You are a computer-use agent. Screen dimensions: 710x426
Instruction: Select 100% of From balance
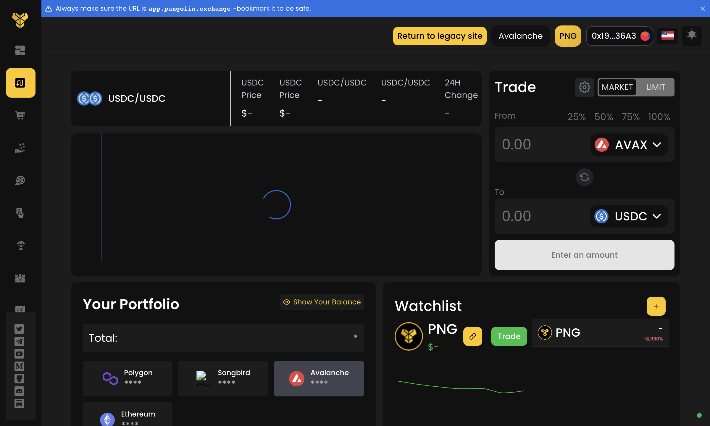(659, 117)
